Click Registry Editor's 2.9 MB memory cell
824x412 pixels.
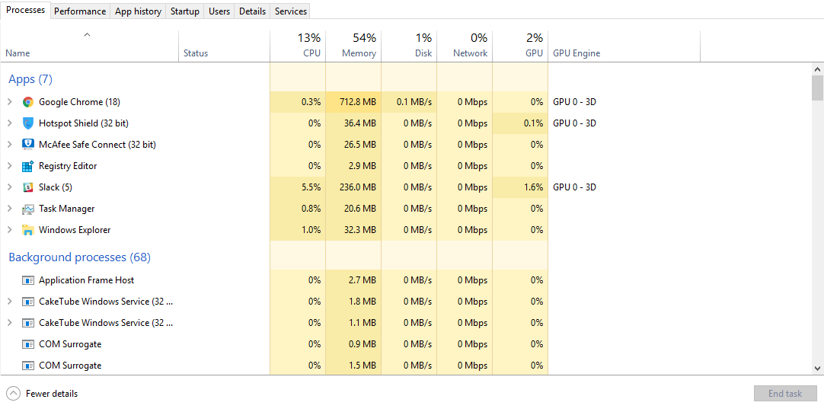[x=353, y=166]
